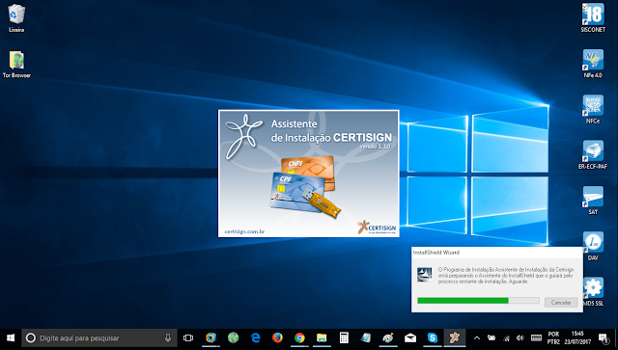The width and height of the screenshot is (618, 350).
Task: Open the SISCONET desktop shortcut
Action: coord(593,17)
